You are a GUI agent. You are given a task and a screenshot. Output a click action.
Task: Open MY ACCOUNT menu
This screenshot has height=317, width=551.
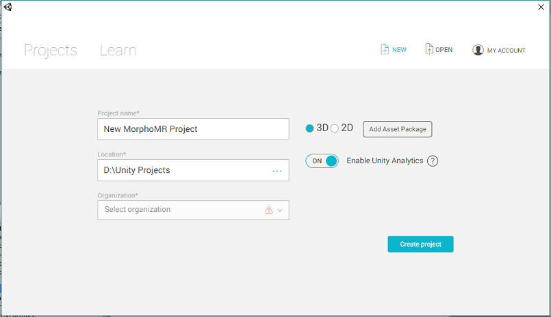499,50
